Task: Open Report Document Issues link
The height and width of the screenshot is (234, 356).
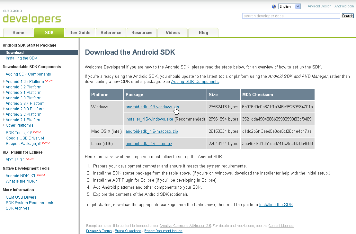Action: point(163,231)
